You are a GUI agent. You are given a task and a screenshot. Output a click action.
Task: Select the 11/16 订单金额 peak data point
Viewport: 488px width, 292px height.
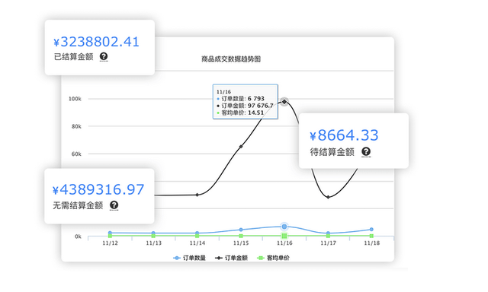pyautogui.click(x=284, y=101)
